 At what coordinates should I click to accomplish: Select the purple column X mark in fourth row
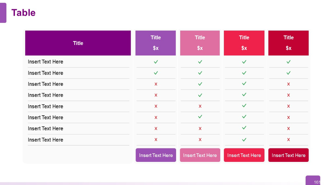156,95
